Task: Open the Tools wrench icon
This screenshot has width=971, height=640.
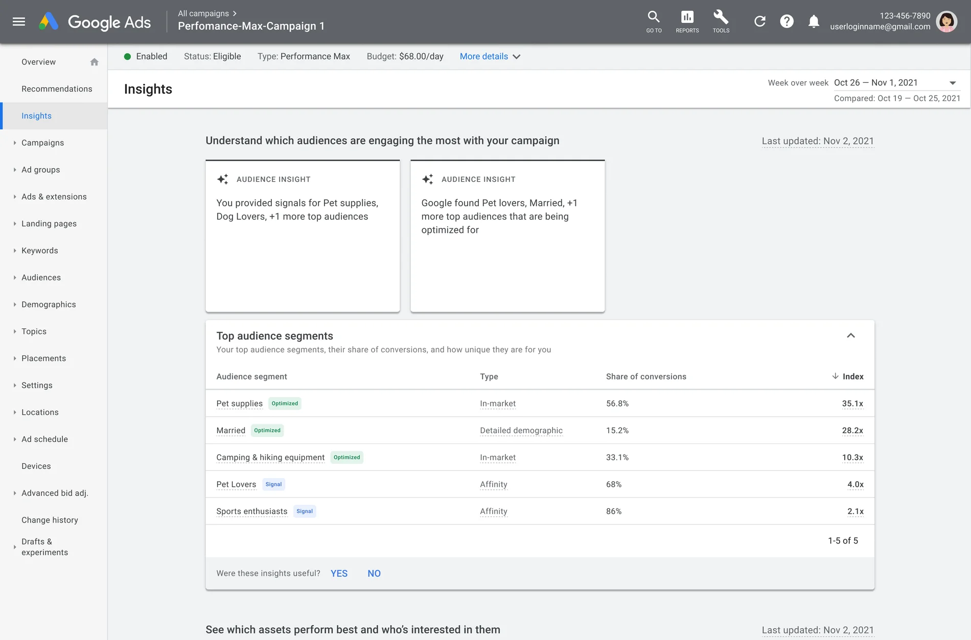Action: 721,21
